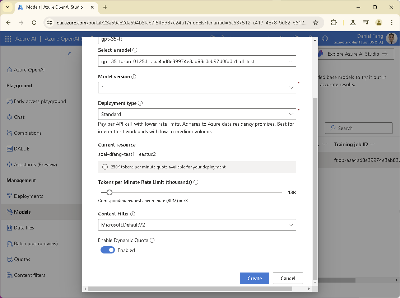Click the Enable Dynamic Quota info icon

[152, 240]
